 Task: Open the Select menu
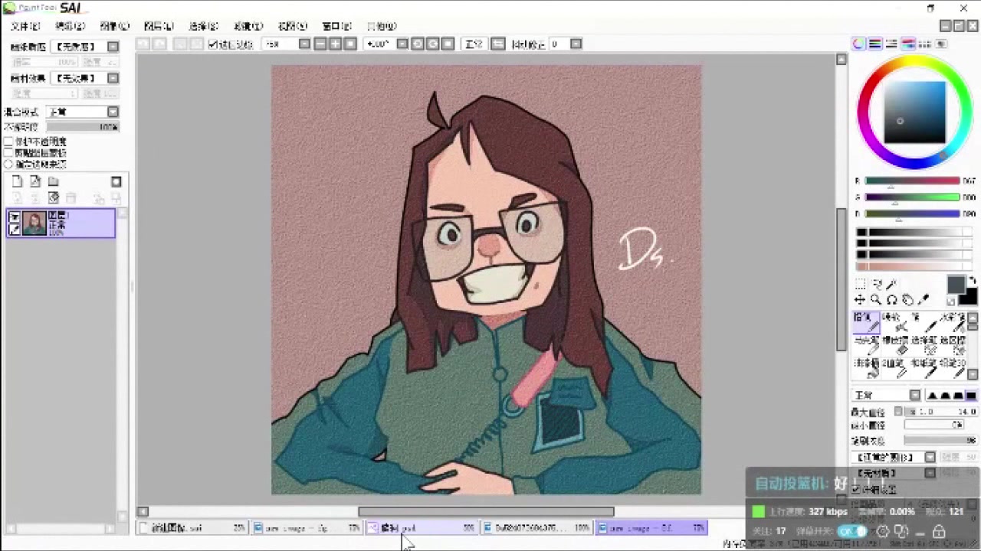203,26
